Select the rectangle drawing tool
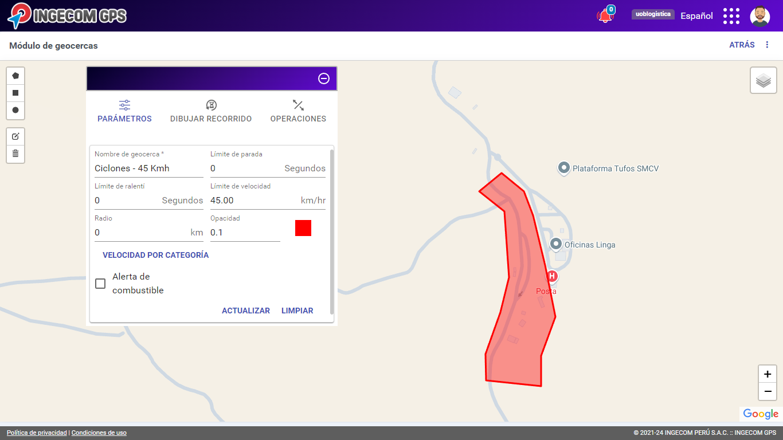The width and height of the screenshot is (783, 440). point(15,93)
